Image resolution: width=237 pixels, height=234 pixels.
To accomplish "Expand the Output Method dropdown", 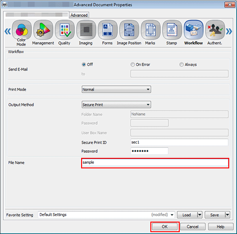I will pyautogui.click(x=116, y=105).
